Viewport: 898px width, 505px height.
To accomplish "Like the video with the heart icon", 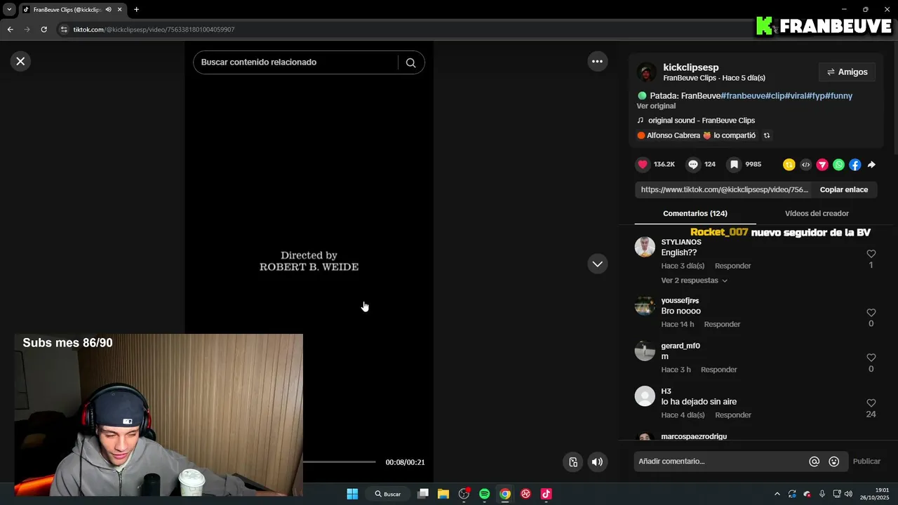I will pos(643,164).
